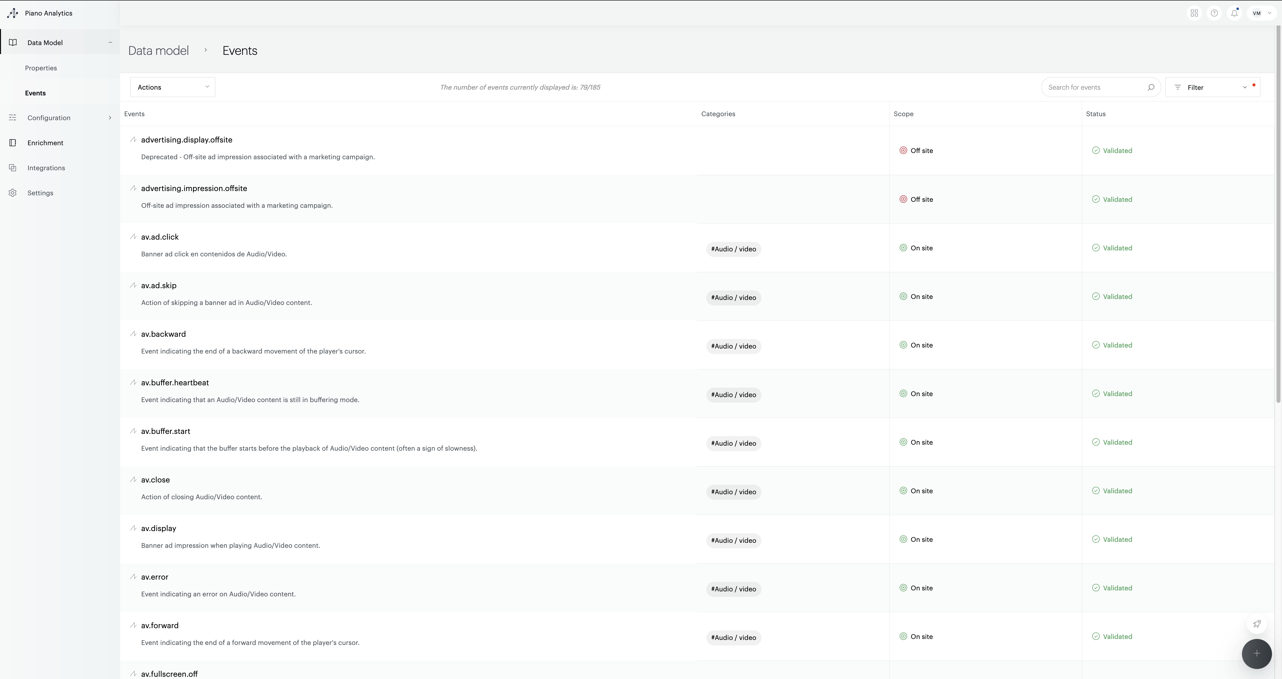Open help via the question mark icon
The height and width of the screenshot is (679, 1282).
coord(1214,13)
